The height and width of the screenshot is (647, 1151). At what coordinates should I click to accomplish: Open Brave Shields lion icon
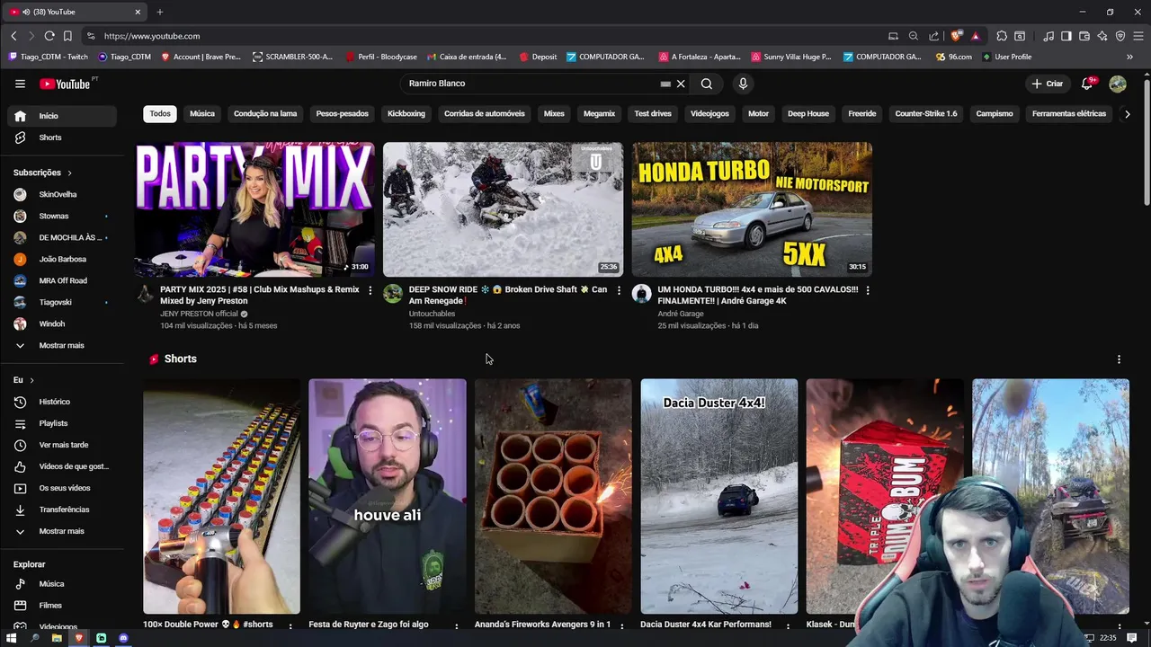(956, 36)
